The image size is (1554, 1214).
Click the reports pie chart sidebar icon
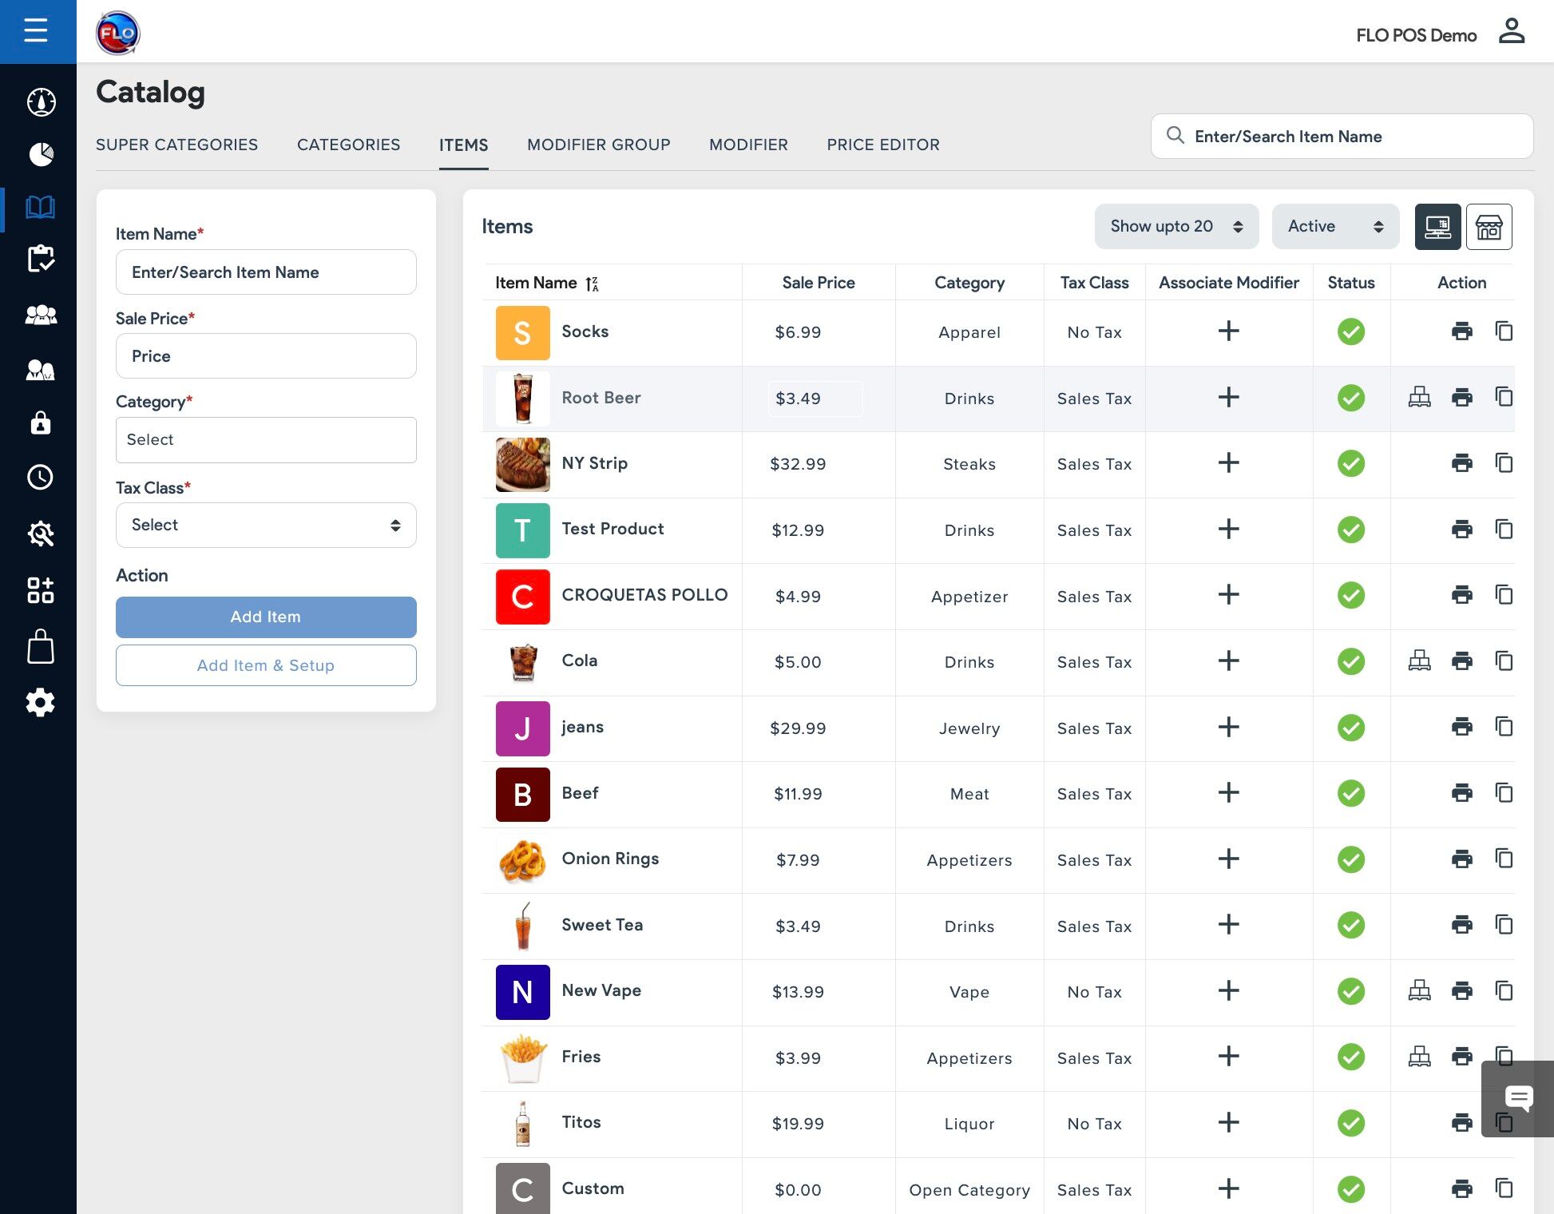point(41,154)
